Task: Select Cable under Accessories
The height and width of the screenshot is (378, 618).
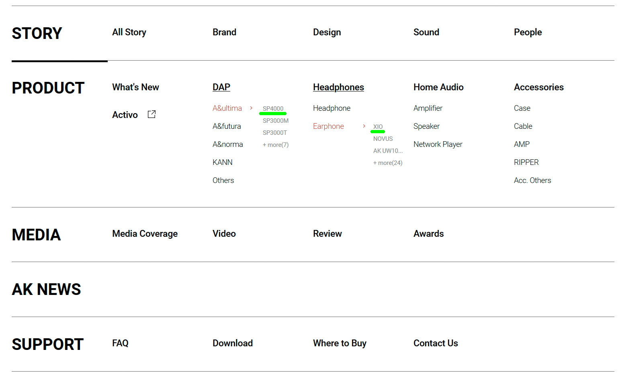Action: coord(523,126)
